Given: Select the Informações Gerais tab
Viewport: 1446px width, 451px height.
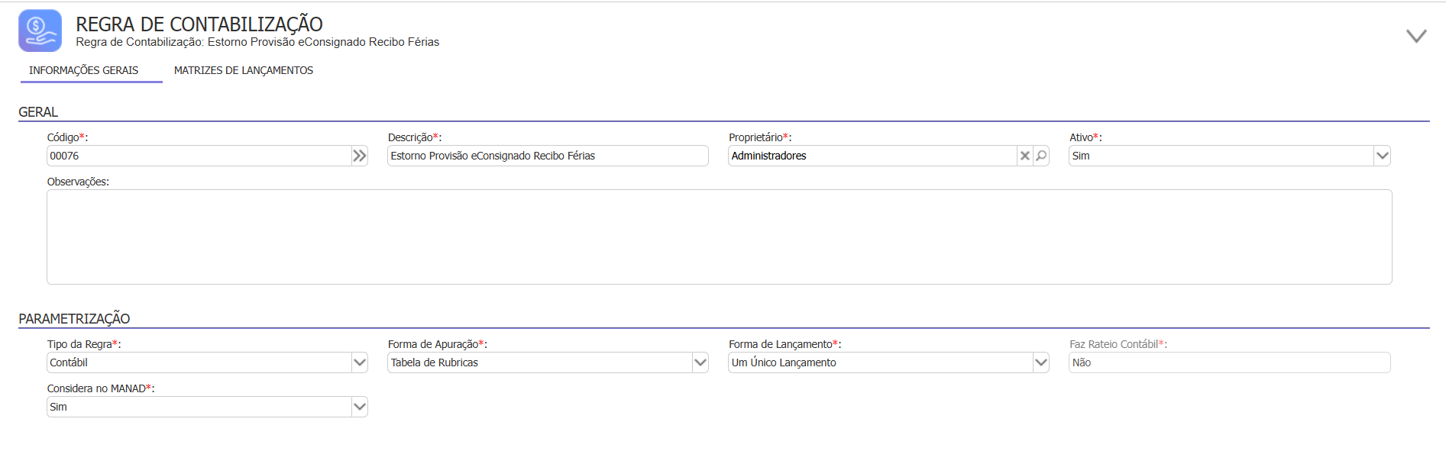Looking at the screenshot, I should click(84, 70).
